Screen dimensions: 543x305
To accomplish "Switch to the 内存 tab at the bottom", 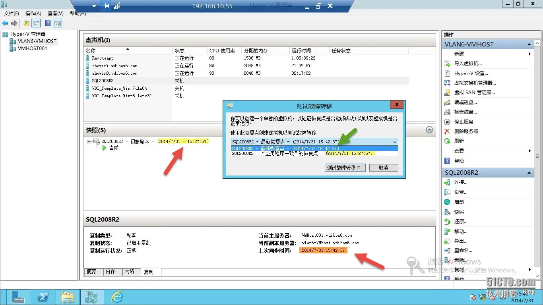I will coord(112,272).
